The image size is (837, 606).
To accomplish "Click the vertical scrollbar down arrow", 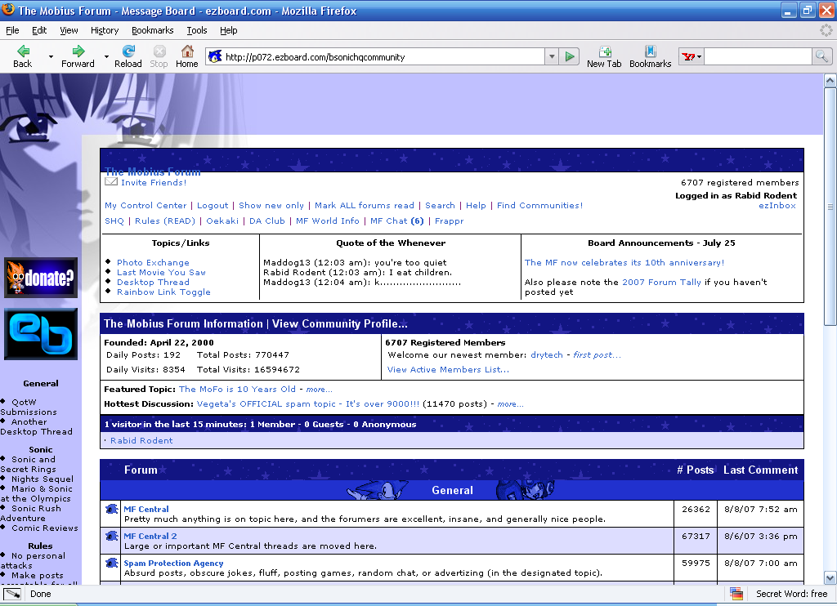I will pos(830,578).
